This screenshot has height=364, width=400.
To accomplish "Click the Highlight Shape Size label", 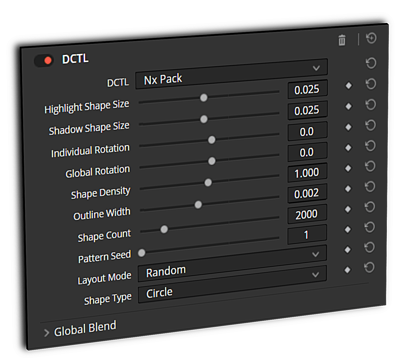I will click(87, 107).
